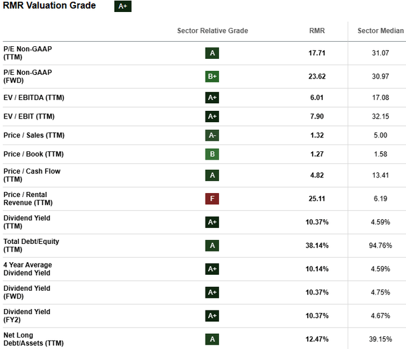Click the RMR value 17.71
The width and height of the screenshot is (406, 349).
pyautogui.click(x=317, y=53)
